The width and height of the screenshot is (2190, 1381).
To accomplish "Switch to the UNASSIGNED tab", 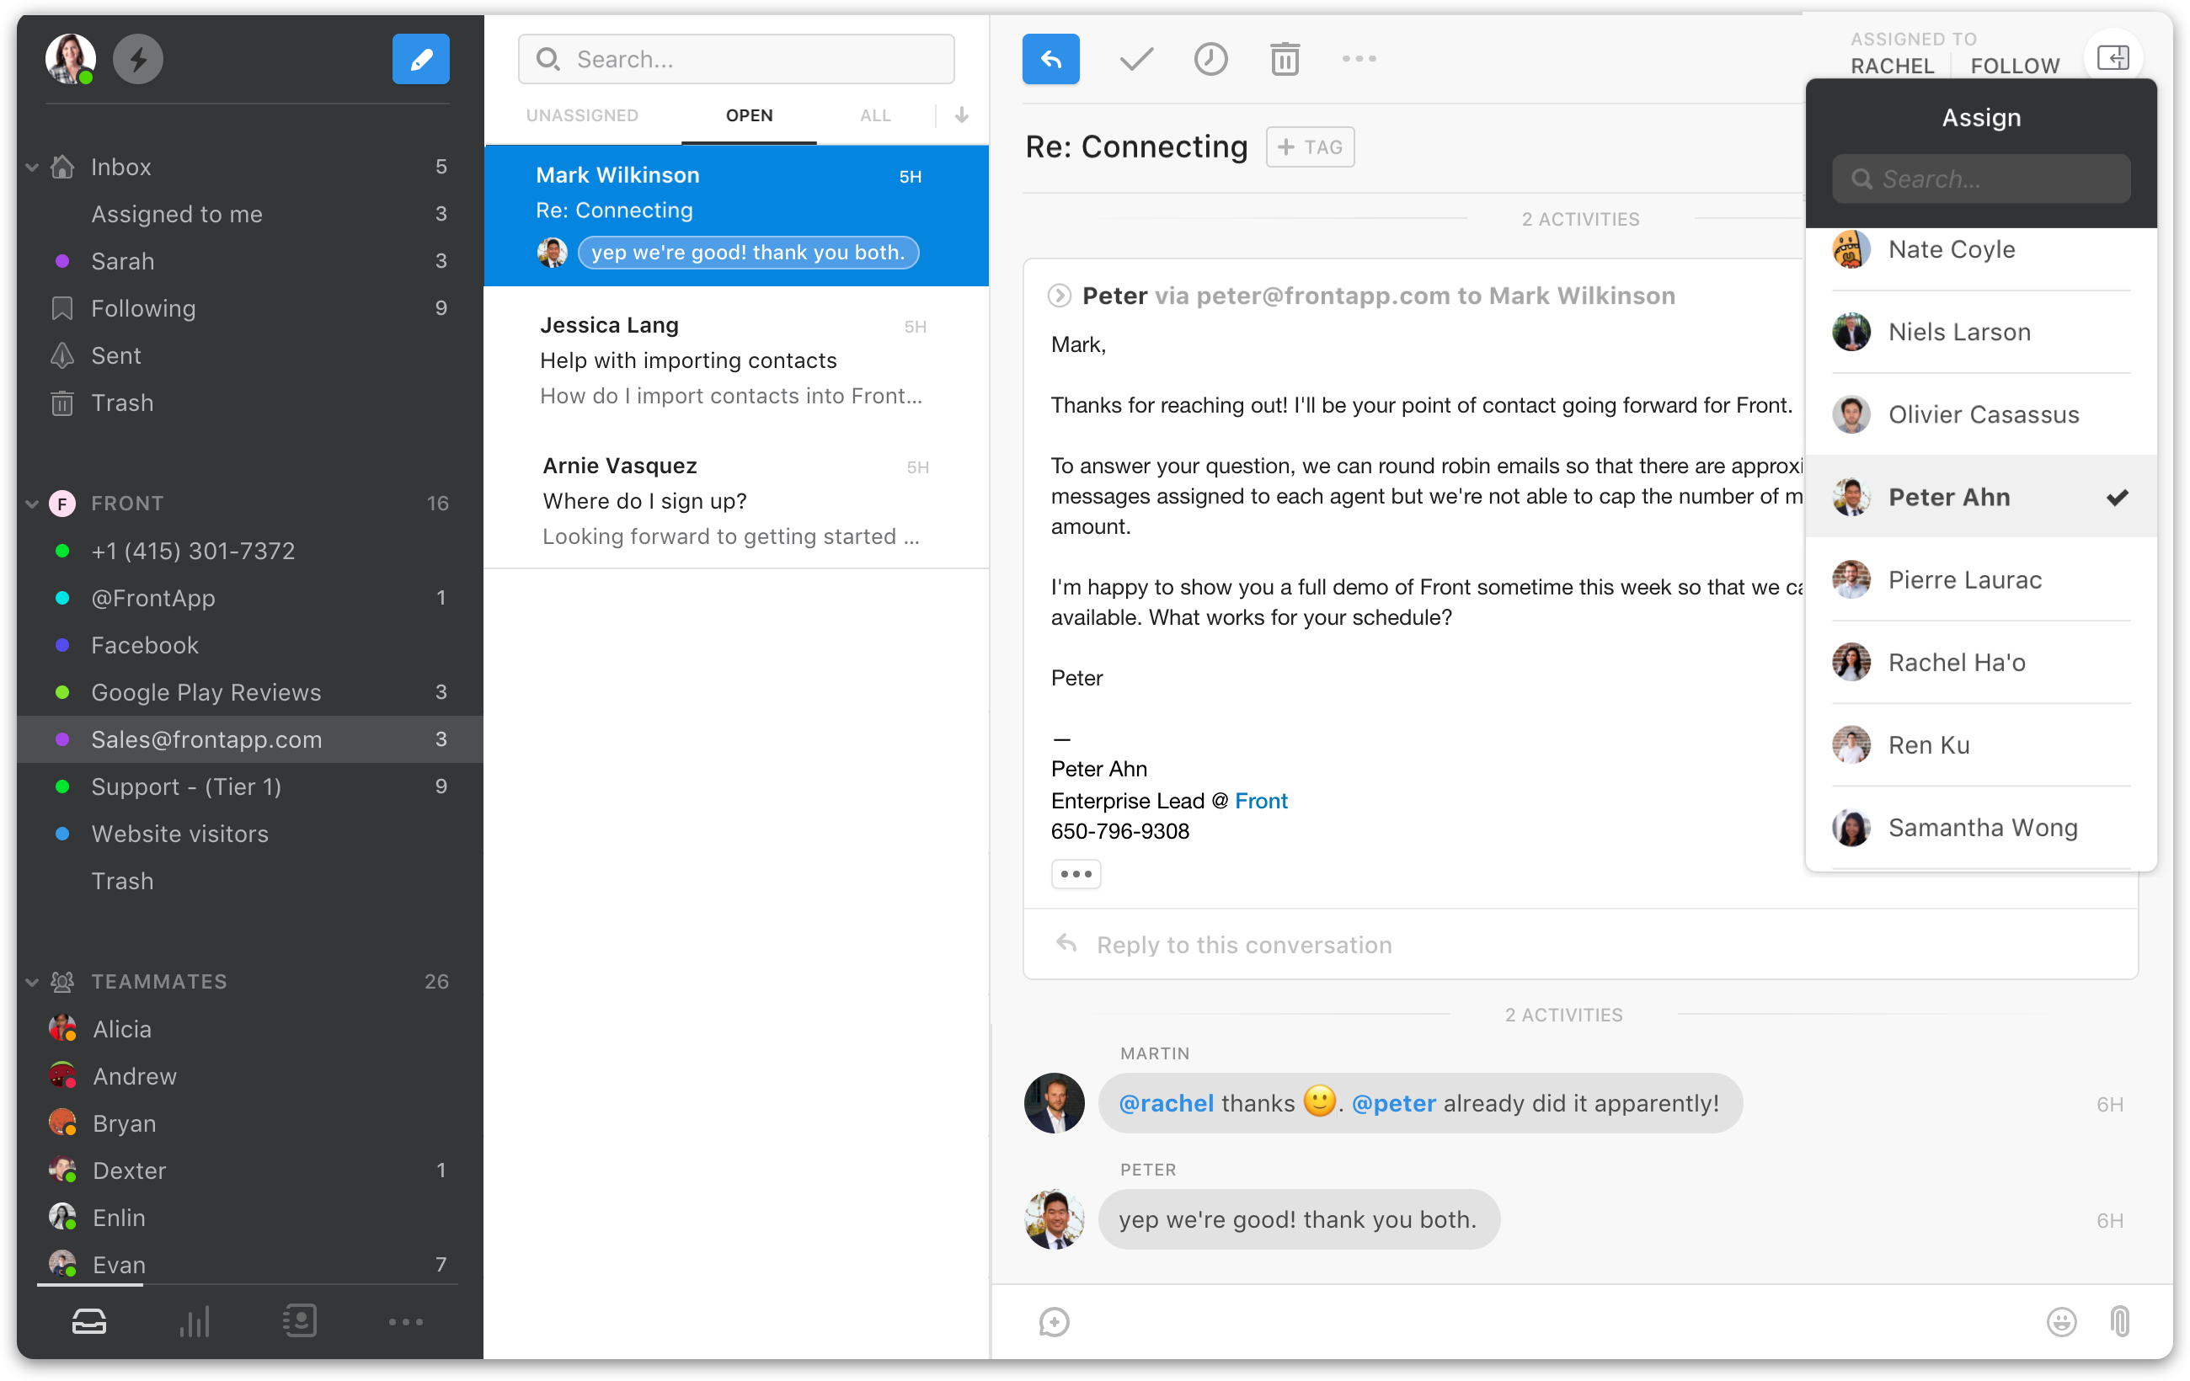I will pos(582,115).
